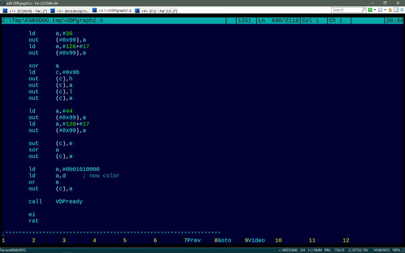Click Far icon on tab <2>
This screenshot has height=253, width=405.
(x=53, y=11)
